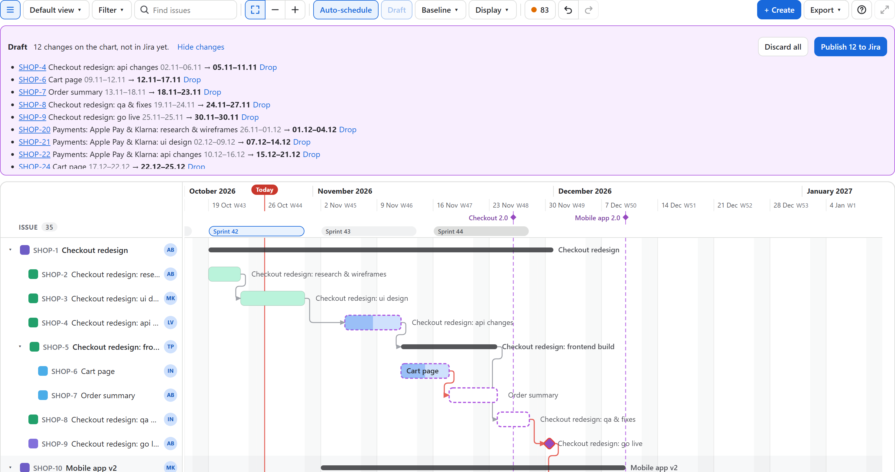The width and height of the screenshot is (895, 472).
Task: Click the Cart page Gantt bar
Action: point(425,371)
